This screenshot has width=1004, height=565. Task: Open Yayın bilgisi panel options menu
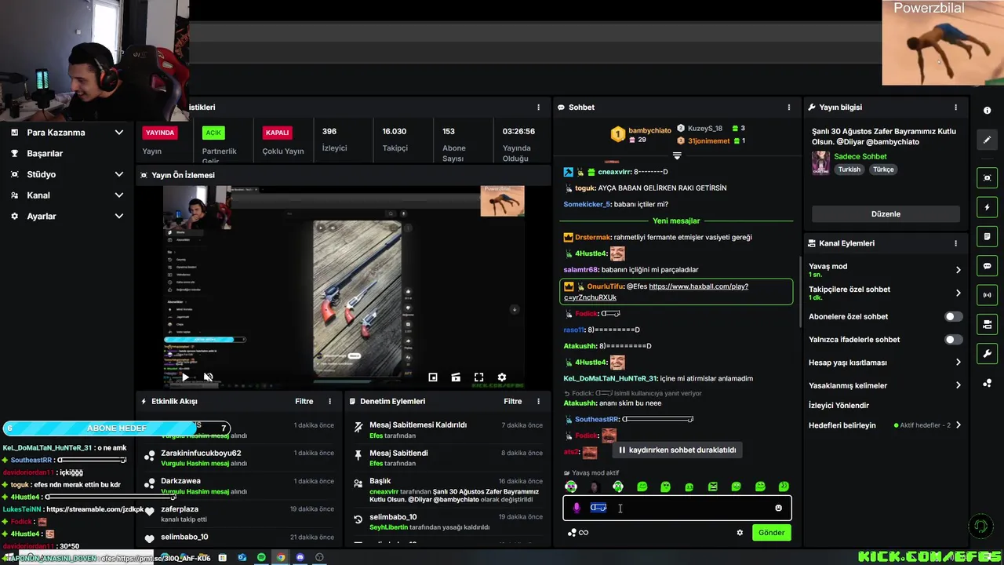coord(955,108)
